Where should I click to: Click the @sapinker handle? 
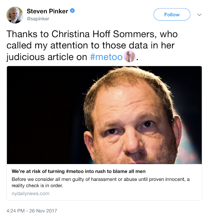[x=38, y=19]
